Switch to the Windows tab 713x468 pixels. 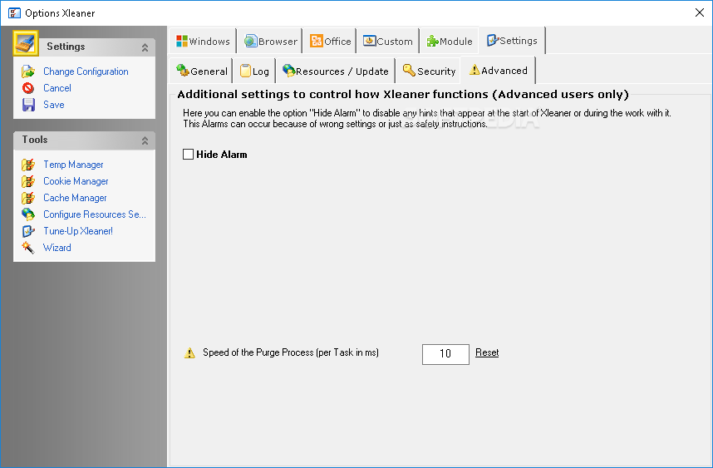[203, 42]
